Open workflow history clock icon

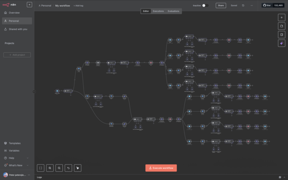point(243,6)
